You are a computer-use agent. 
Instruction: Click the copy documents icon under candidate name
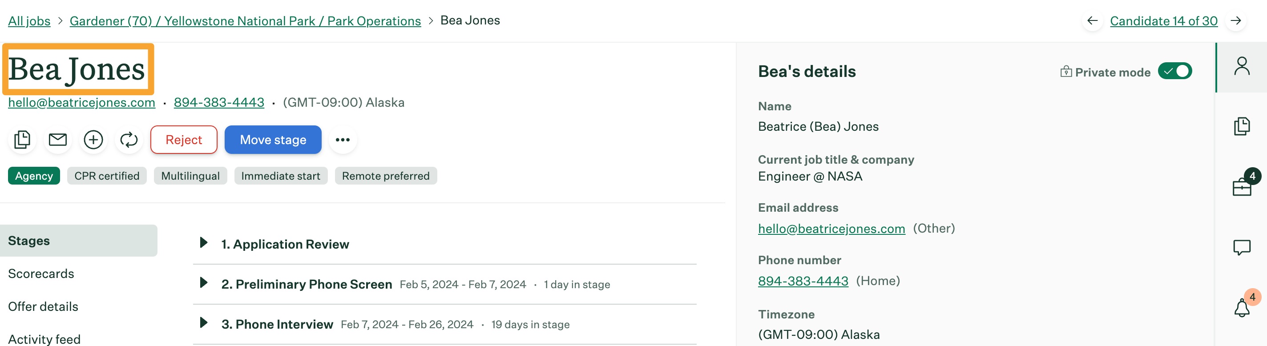(22, 140)
